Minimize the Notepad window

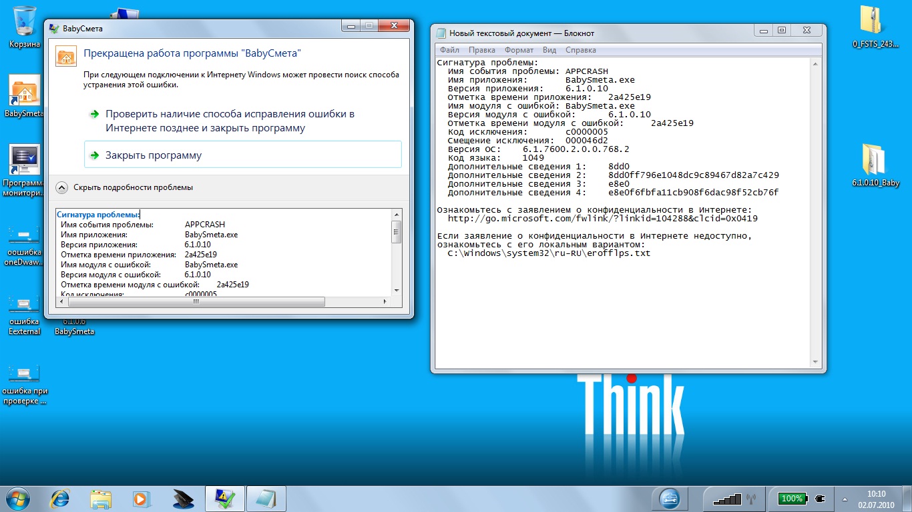[764, 31]
